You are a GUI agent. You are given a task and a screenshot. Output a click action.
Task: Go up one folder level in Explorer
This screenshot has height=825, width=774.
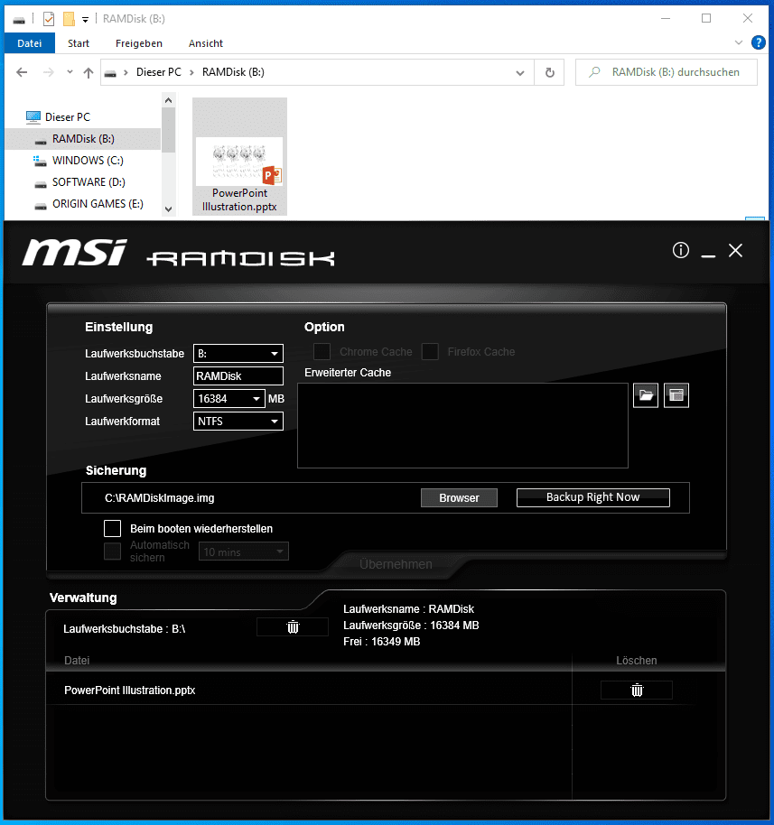click(89, 72)
